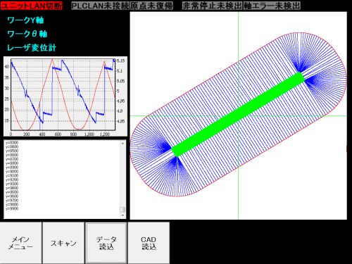
Task: Select the y=9900 log entry
Action: (x=12, y=208)
